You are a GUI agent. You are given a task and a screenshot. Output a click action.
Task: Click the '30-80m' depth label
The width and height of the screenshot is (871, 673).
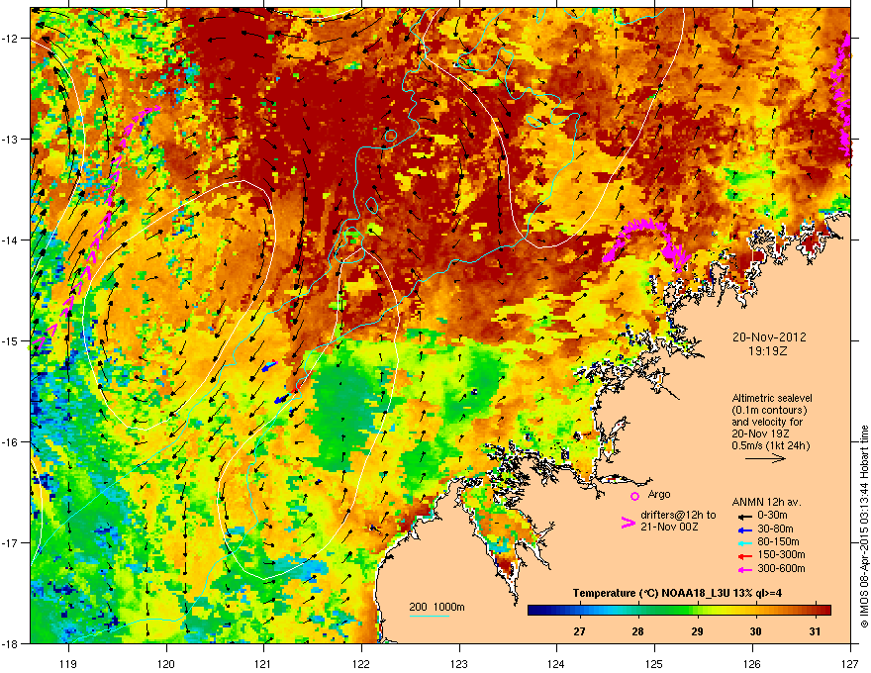775,529
